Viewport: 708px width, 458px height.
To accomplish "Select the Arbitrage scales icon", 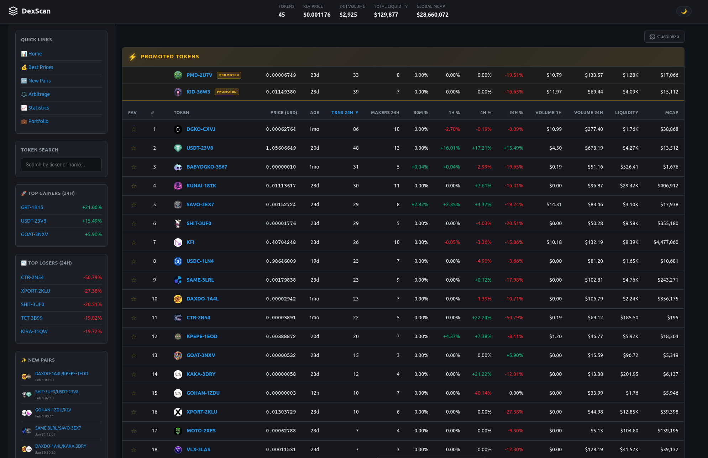I will tap(24, 94).
